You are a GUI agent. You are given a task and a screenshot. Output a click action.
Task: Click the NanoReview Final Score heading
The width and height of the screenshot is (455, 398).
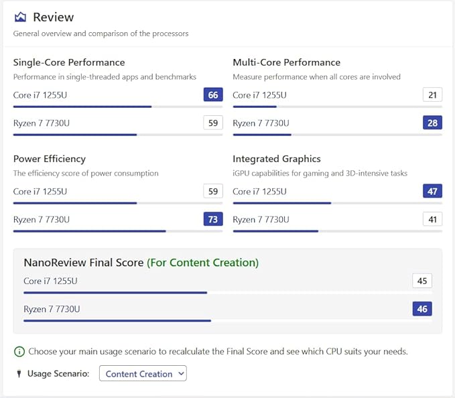141,263
